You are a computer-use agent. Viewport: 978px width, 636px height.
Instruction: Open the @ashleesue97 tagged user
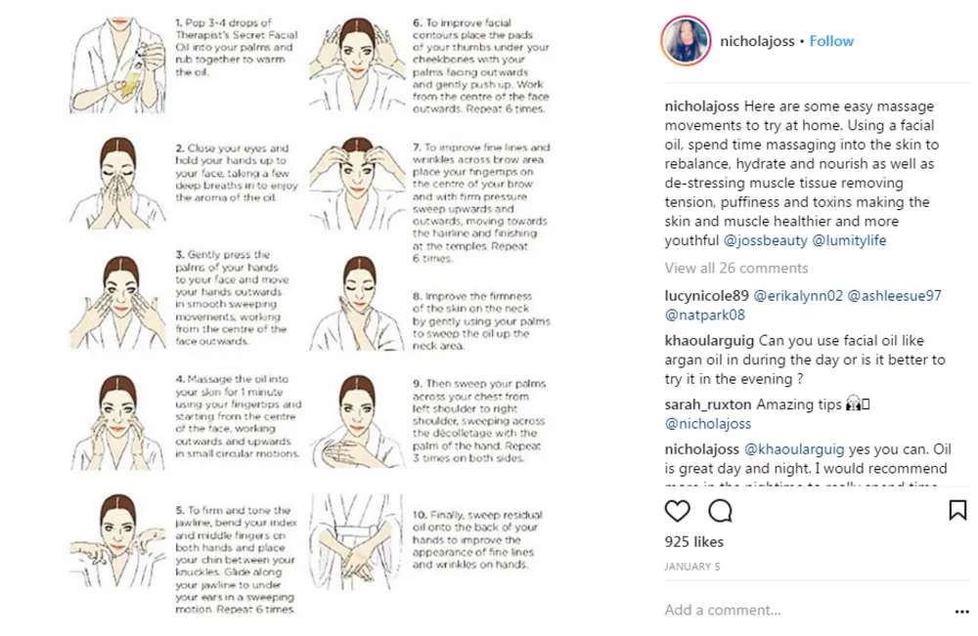(x=895, y=296)
